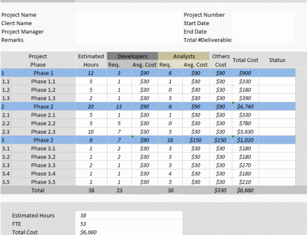Image resolution: width=307 pixels, height=235 pixels.
Task: Select the 12 estimated hours cell
Action: coord(91,73)
